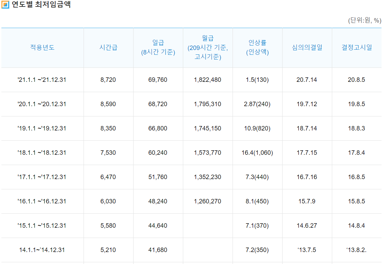
Task: Select the monthly wage value 1,795,310
Action: [x=208, y=104]
